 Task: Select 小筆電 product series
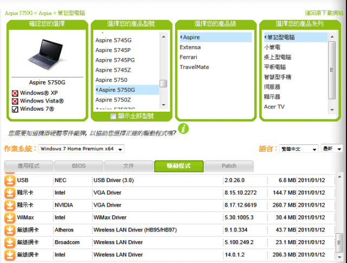click(272, 47)
